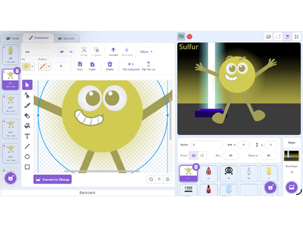
Task: Select the fifth costume thumbnail
Action: click(10, 153)
